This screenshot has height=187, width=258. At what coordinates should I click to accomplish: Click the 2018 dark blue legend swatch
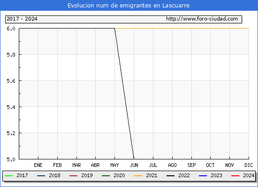click(x=41, y=176)
